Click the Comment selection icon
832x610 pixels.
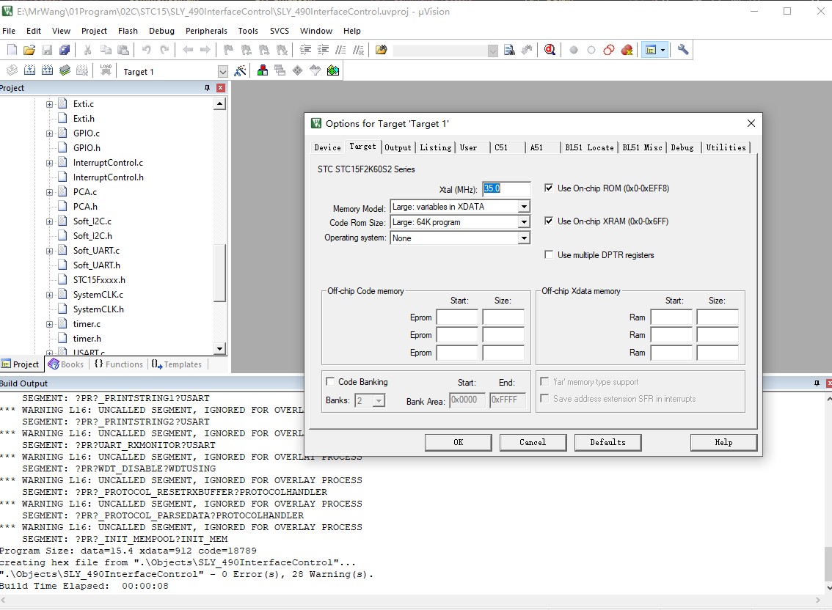(x=340, y=50)
